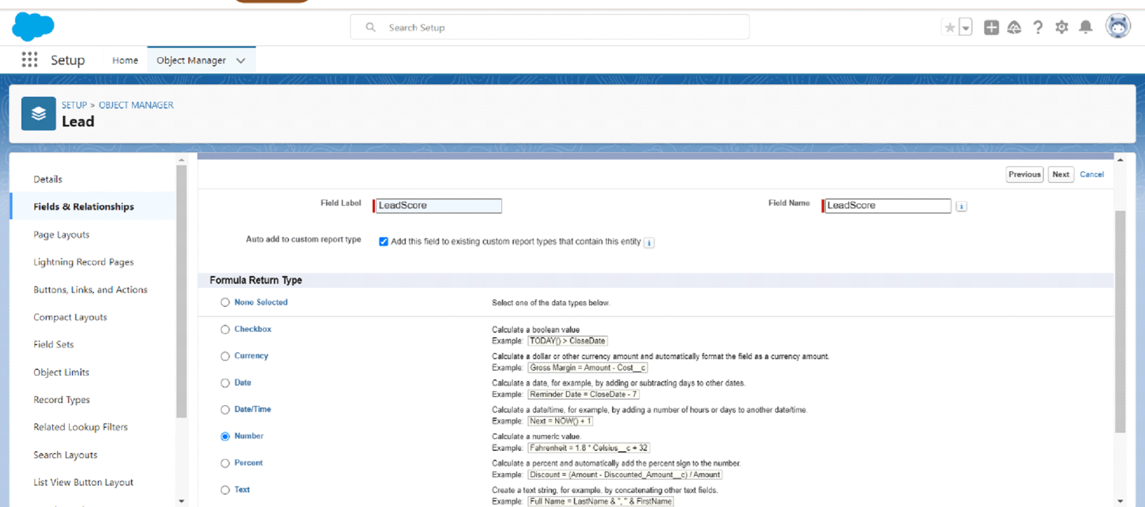
Task: Expand the favorites list dropdown arrow
Action: pyautogui.click(x=966, y=28)
